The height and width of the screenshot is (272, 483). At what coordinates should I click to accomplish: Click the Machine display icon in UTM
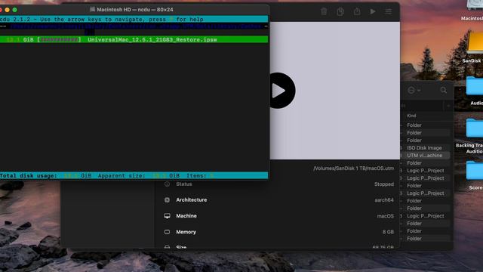pyautogui.click(x=167, y=216)
